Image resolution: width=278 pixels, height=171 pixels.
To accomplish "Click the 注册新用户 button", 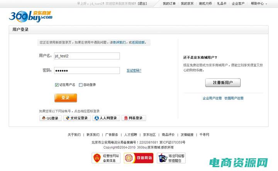I will [x=223, y=82].
